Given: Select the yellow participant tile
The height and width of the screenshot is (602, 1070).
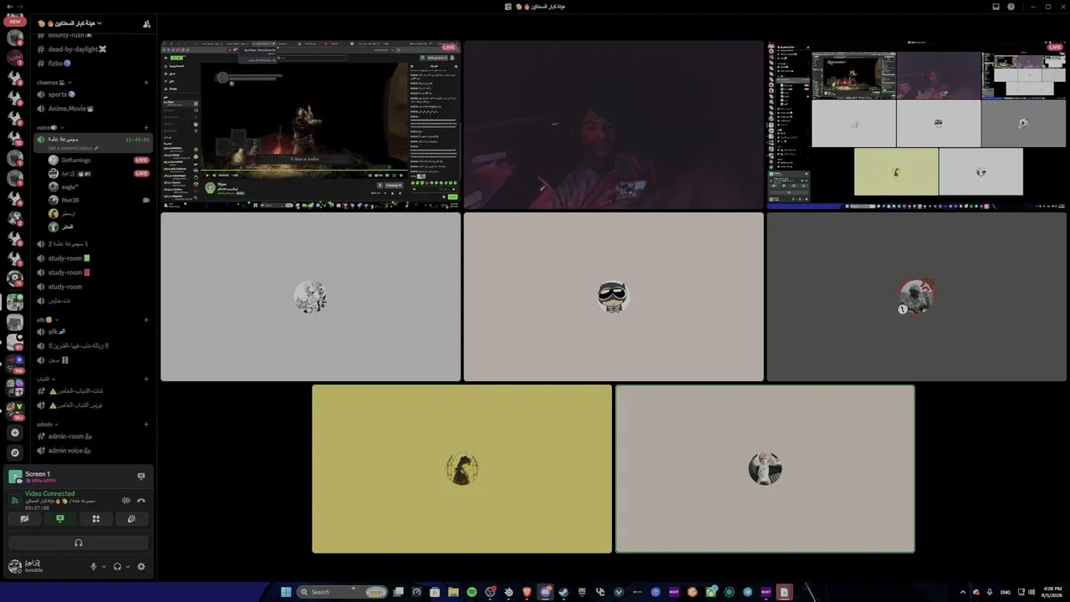Looking at the screenshot, I should point(462,469).
